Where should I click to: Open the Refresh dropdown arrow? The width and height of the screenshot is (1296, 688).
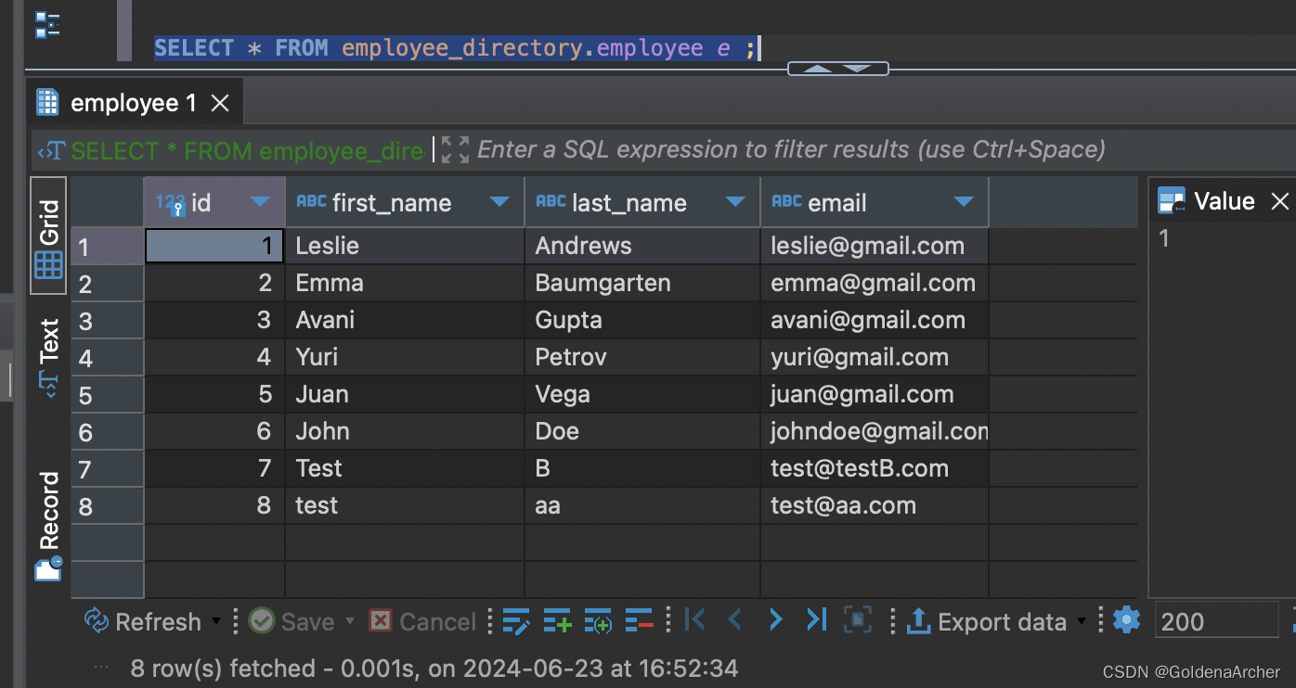point(216,620)
